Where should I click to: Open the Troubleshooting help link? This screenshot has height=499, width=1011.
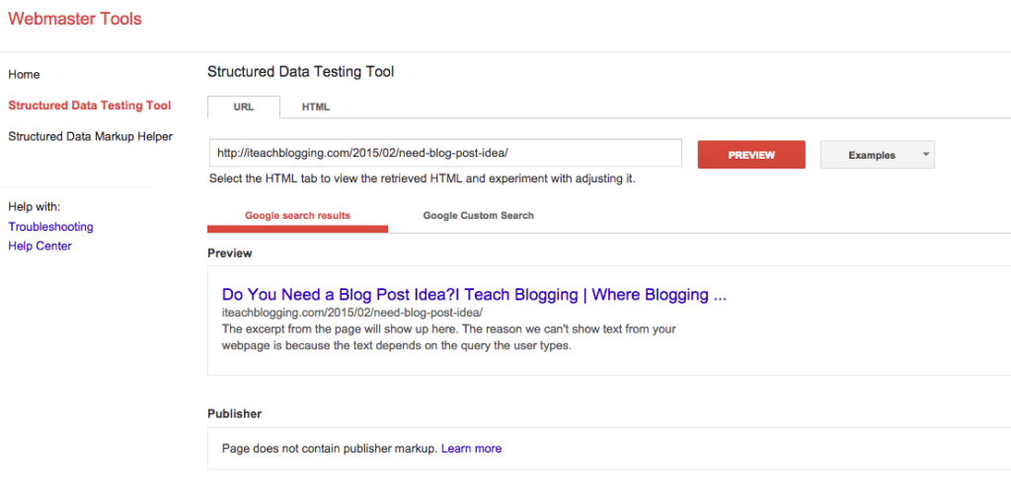click(x=50, y=227)
